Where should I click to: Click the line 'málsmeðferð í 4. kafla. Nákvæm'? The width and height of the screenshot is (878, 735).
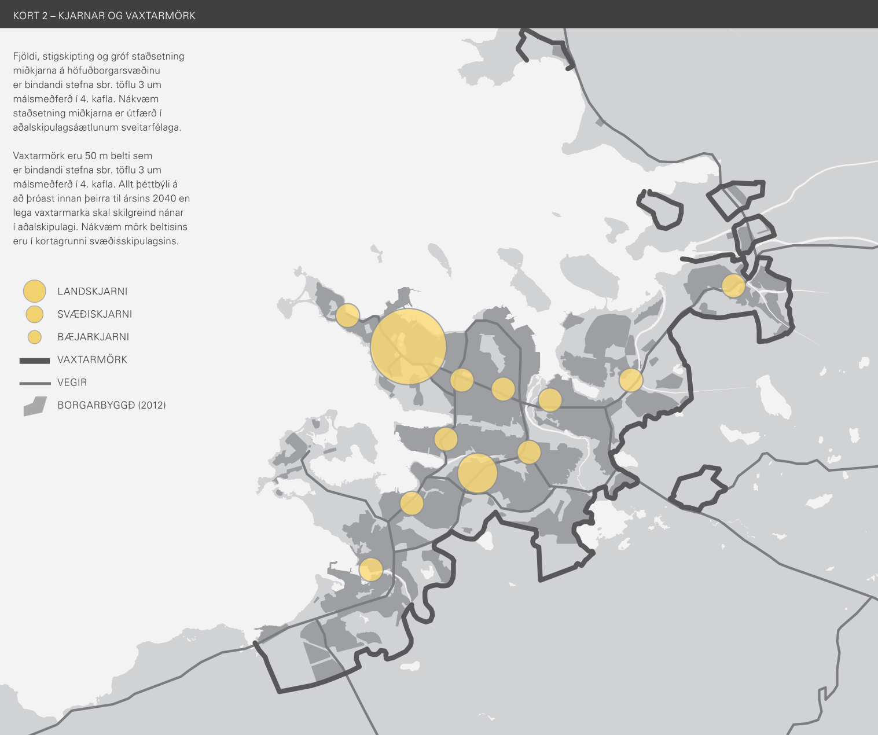pyautogui.click(x=86, y=99)
